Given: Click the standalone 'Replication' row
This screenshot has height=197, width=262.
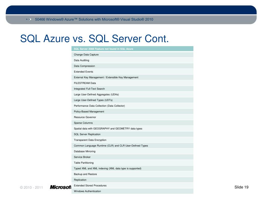Looking at the screenshot, I should point(132,180).
